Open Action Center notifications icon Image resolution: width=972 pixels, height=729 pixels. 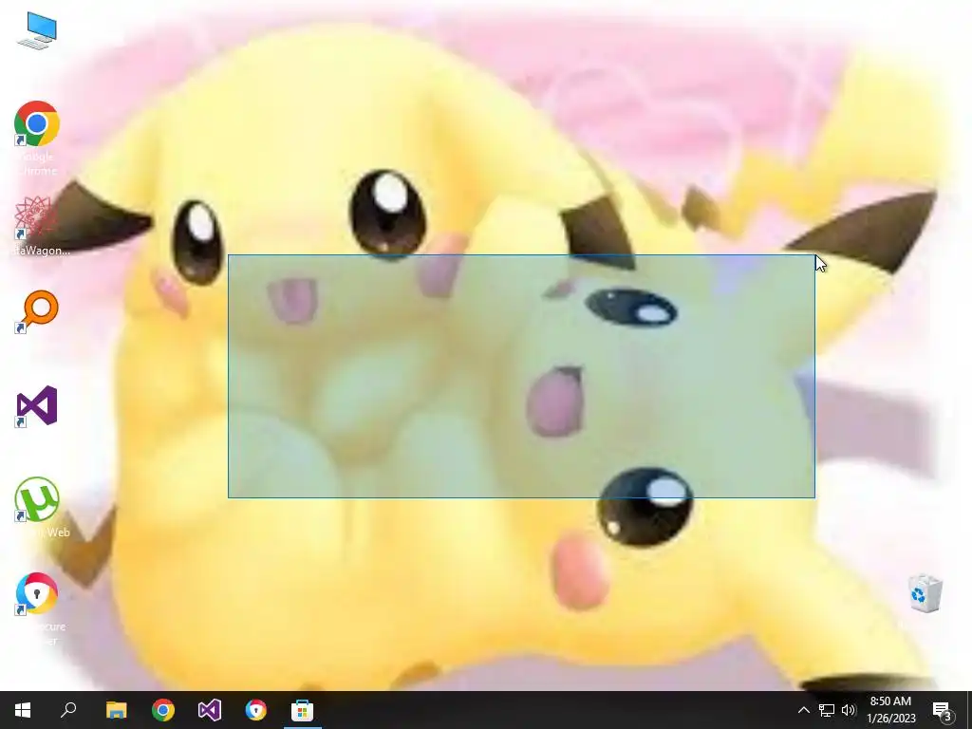coord(942,710)
